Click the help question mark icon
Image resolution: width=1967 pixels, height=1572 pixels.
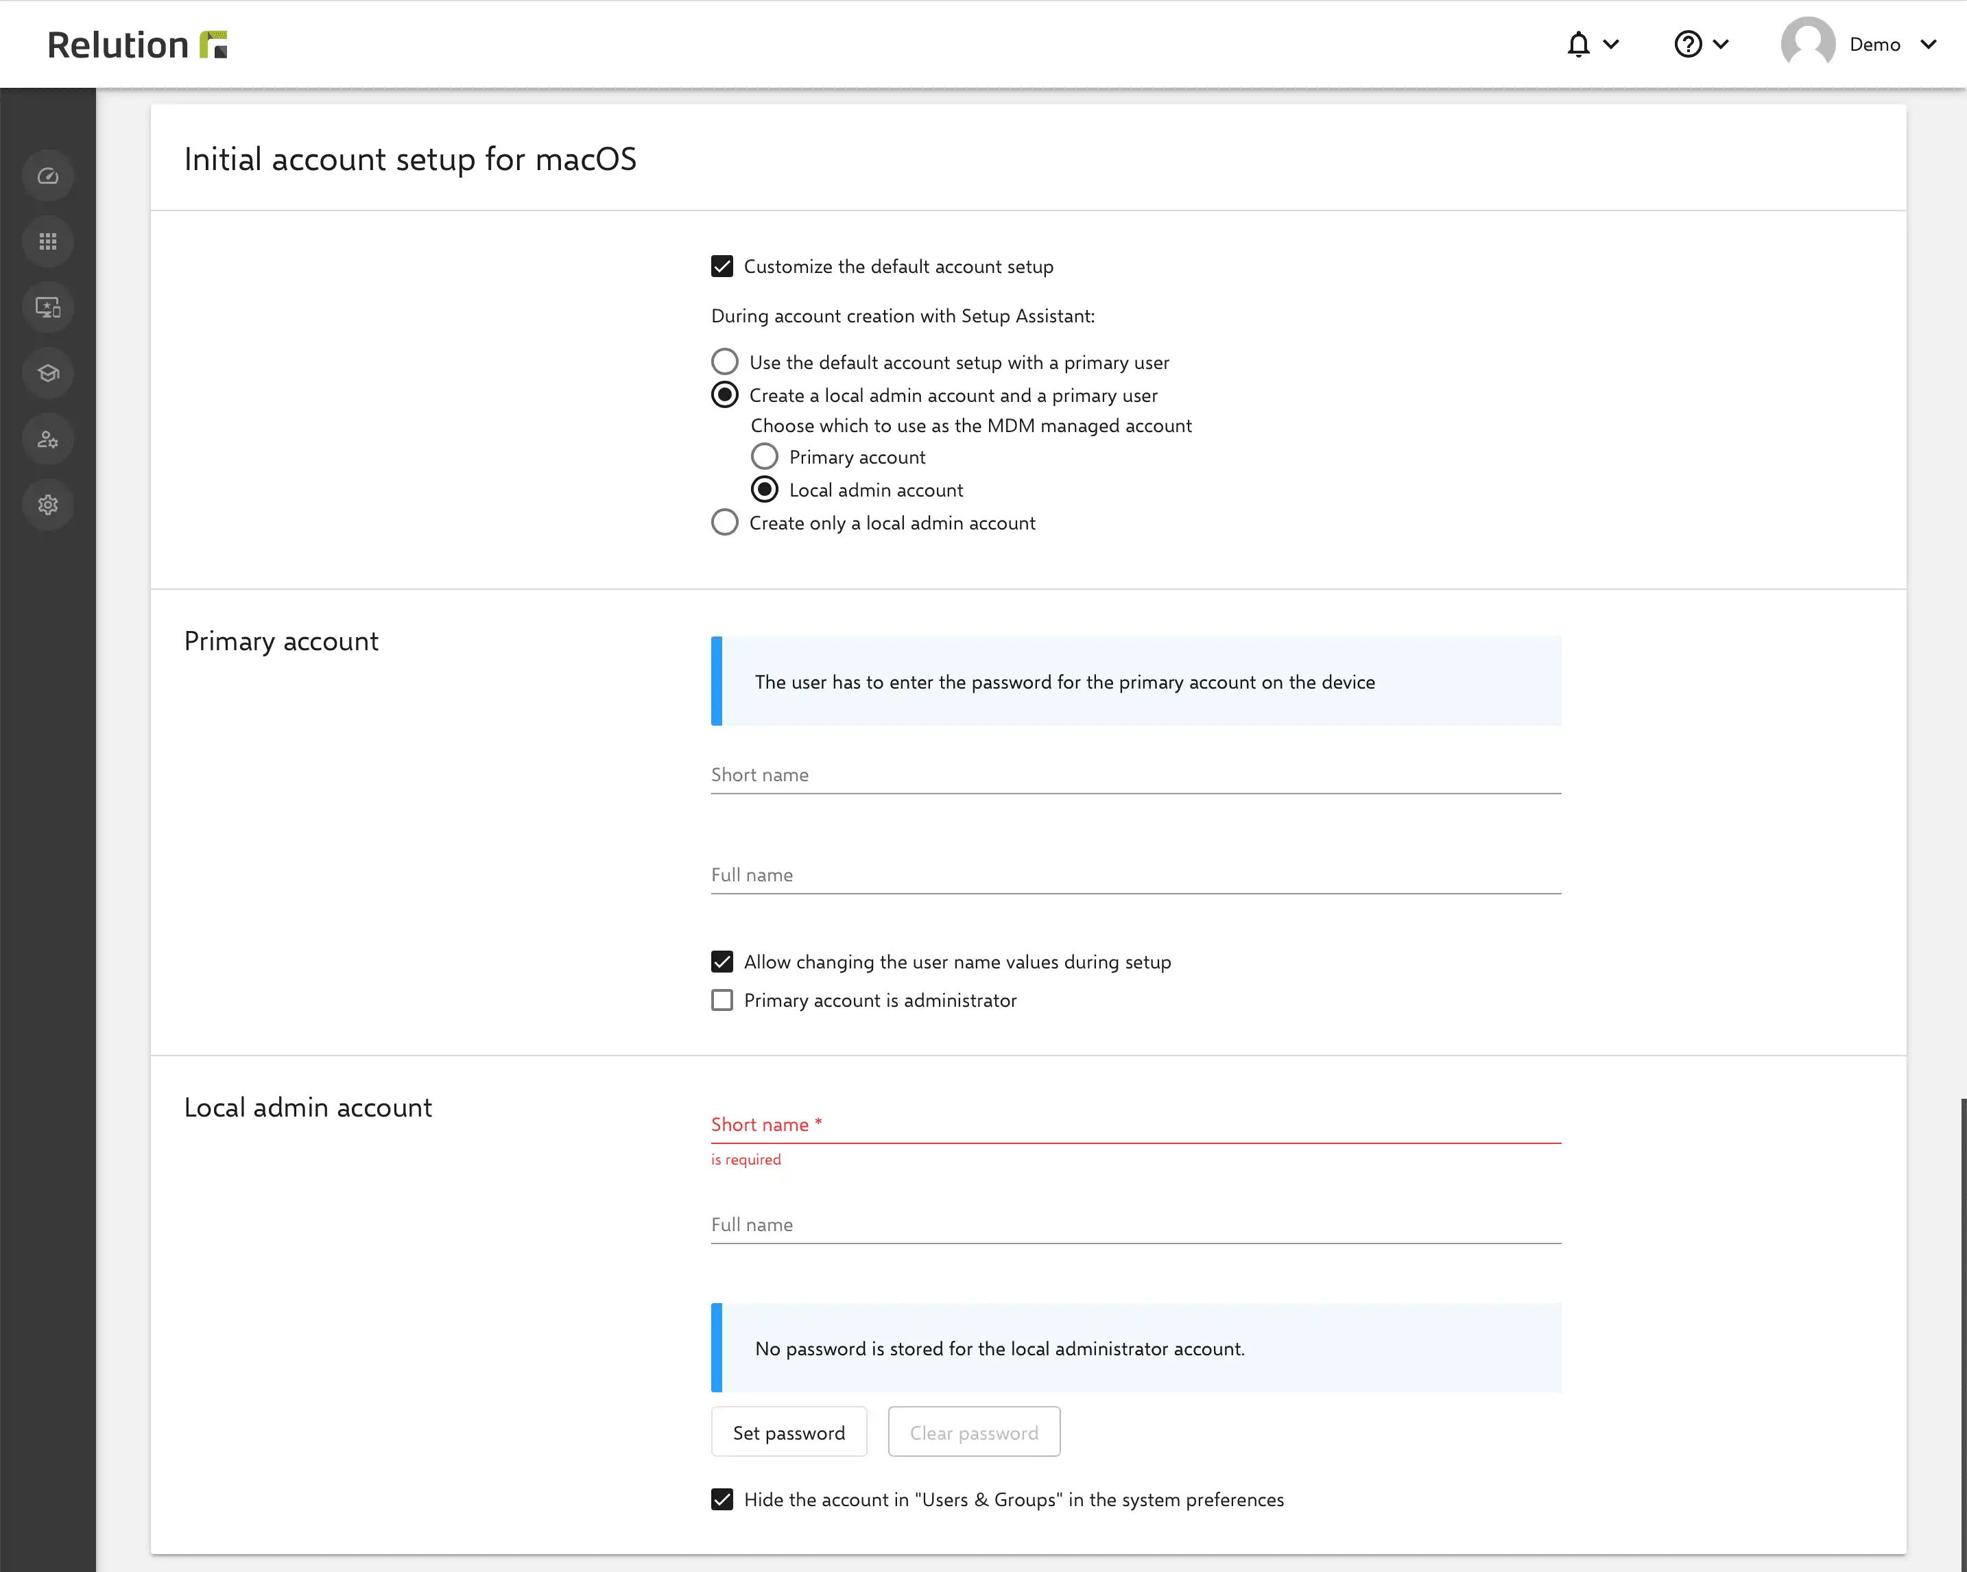[x=1688, y=44]
